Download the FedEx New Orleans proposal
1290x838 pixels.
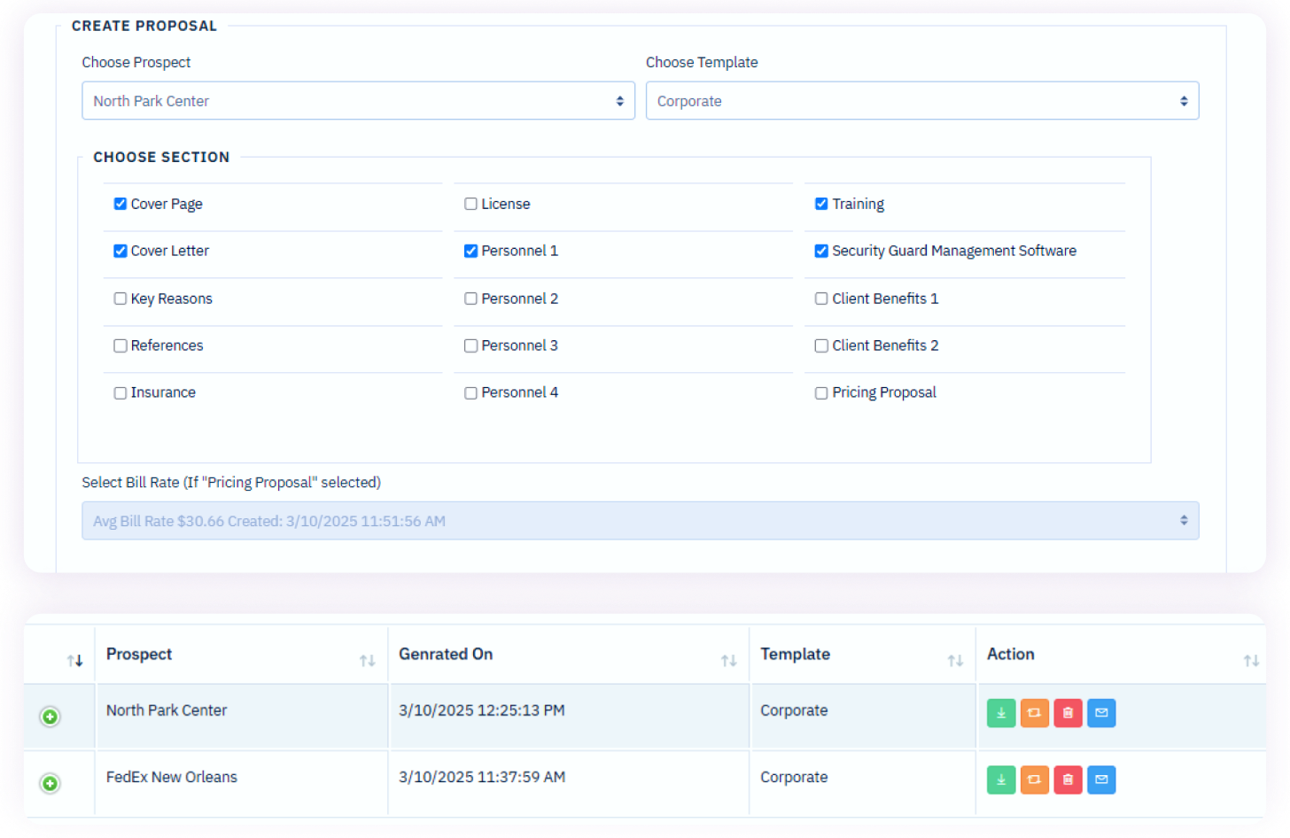(x=1000, y=780)
